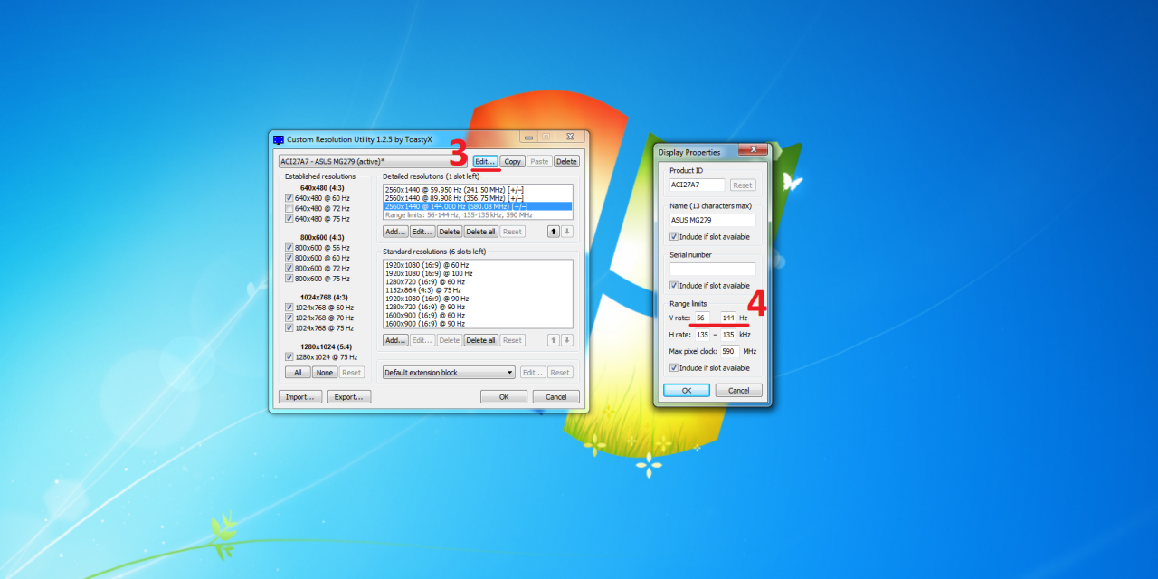
Task: Open the monitor selection dropdown ACI27A7
Action: click(374, 161)
